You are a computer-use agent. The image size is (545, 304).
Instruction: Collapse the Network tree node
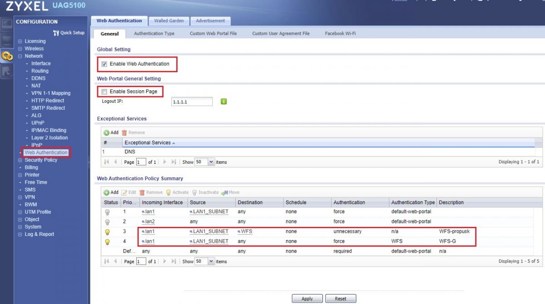click(x=20, y=56)
